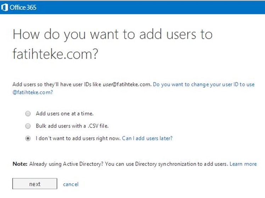265x198 pixels.
Task: Click the cancel link
Action: [x=71, y=184]
